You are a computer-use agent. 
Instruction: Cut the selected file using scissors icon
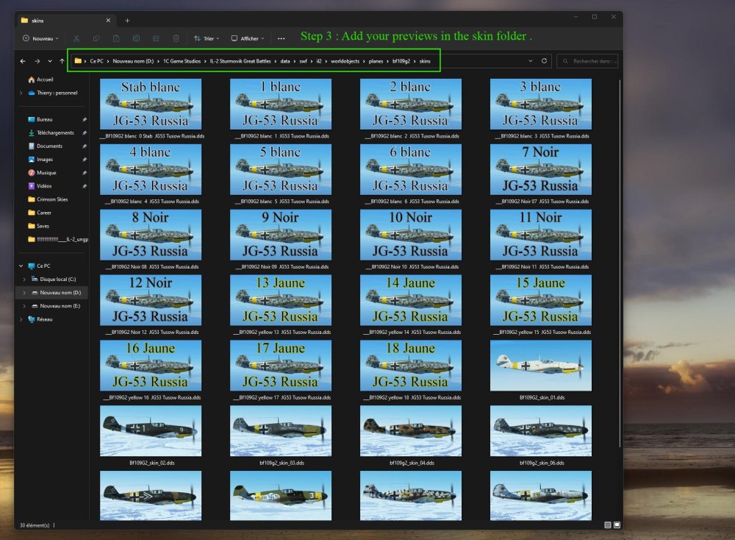[76, 38]
